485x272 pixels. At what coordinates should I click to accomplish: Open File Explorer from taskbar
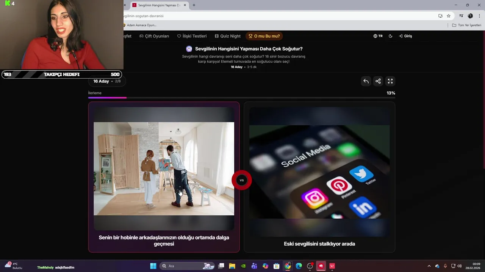click(x=232, y=266)
